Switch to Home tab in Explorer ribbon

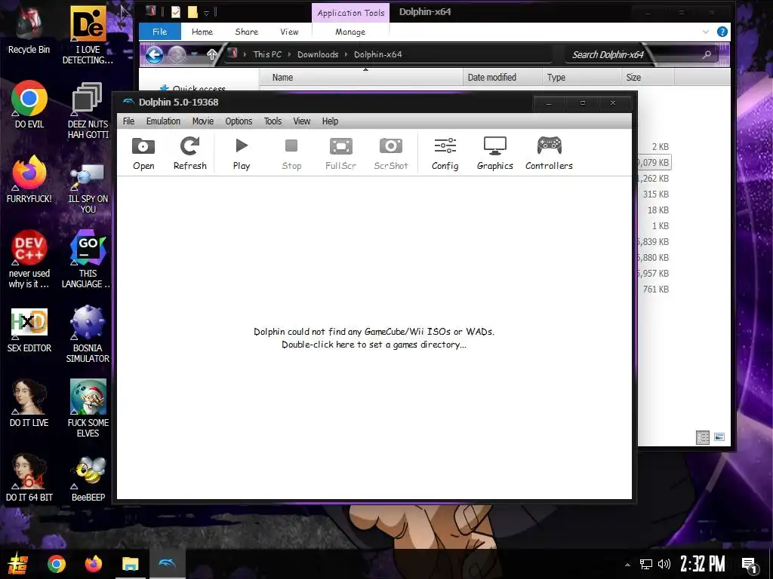202,32
